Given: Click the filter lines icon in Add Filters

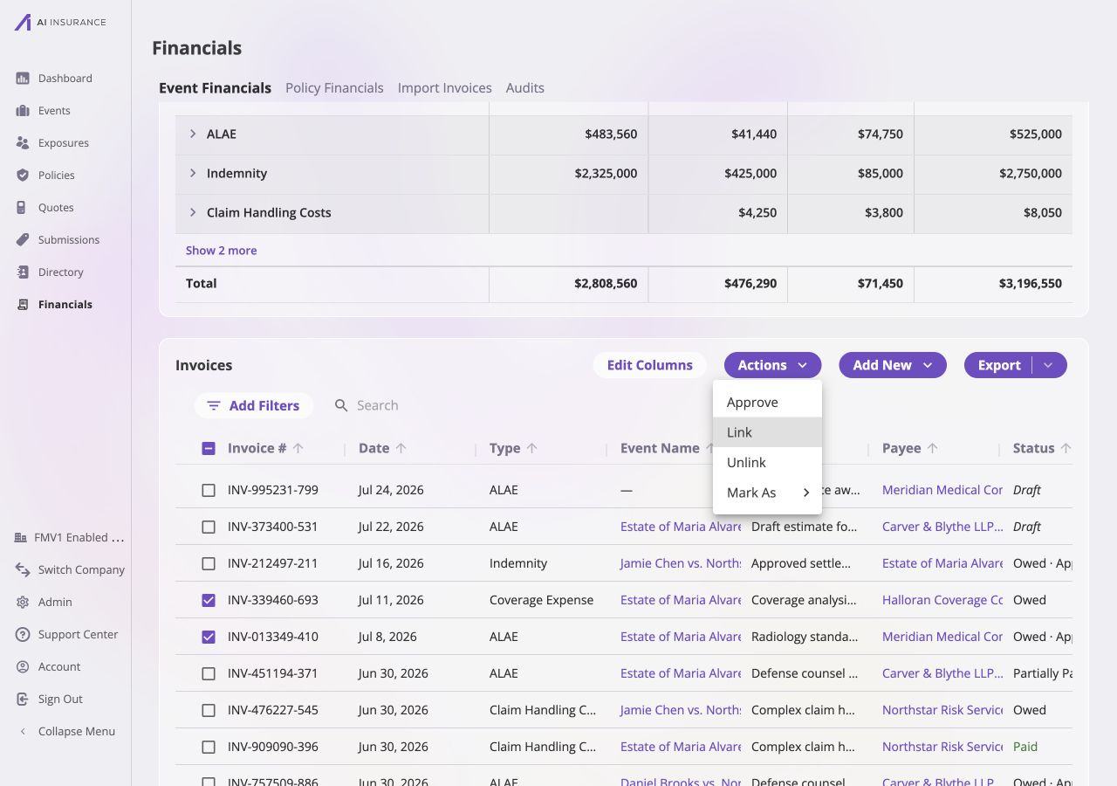Looking at the screenshot, I should 214,406.
